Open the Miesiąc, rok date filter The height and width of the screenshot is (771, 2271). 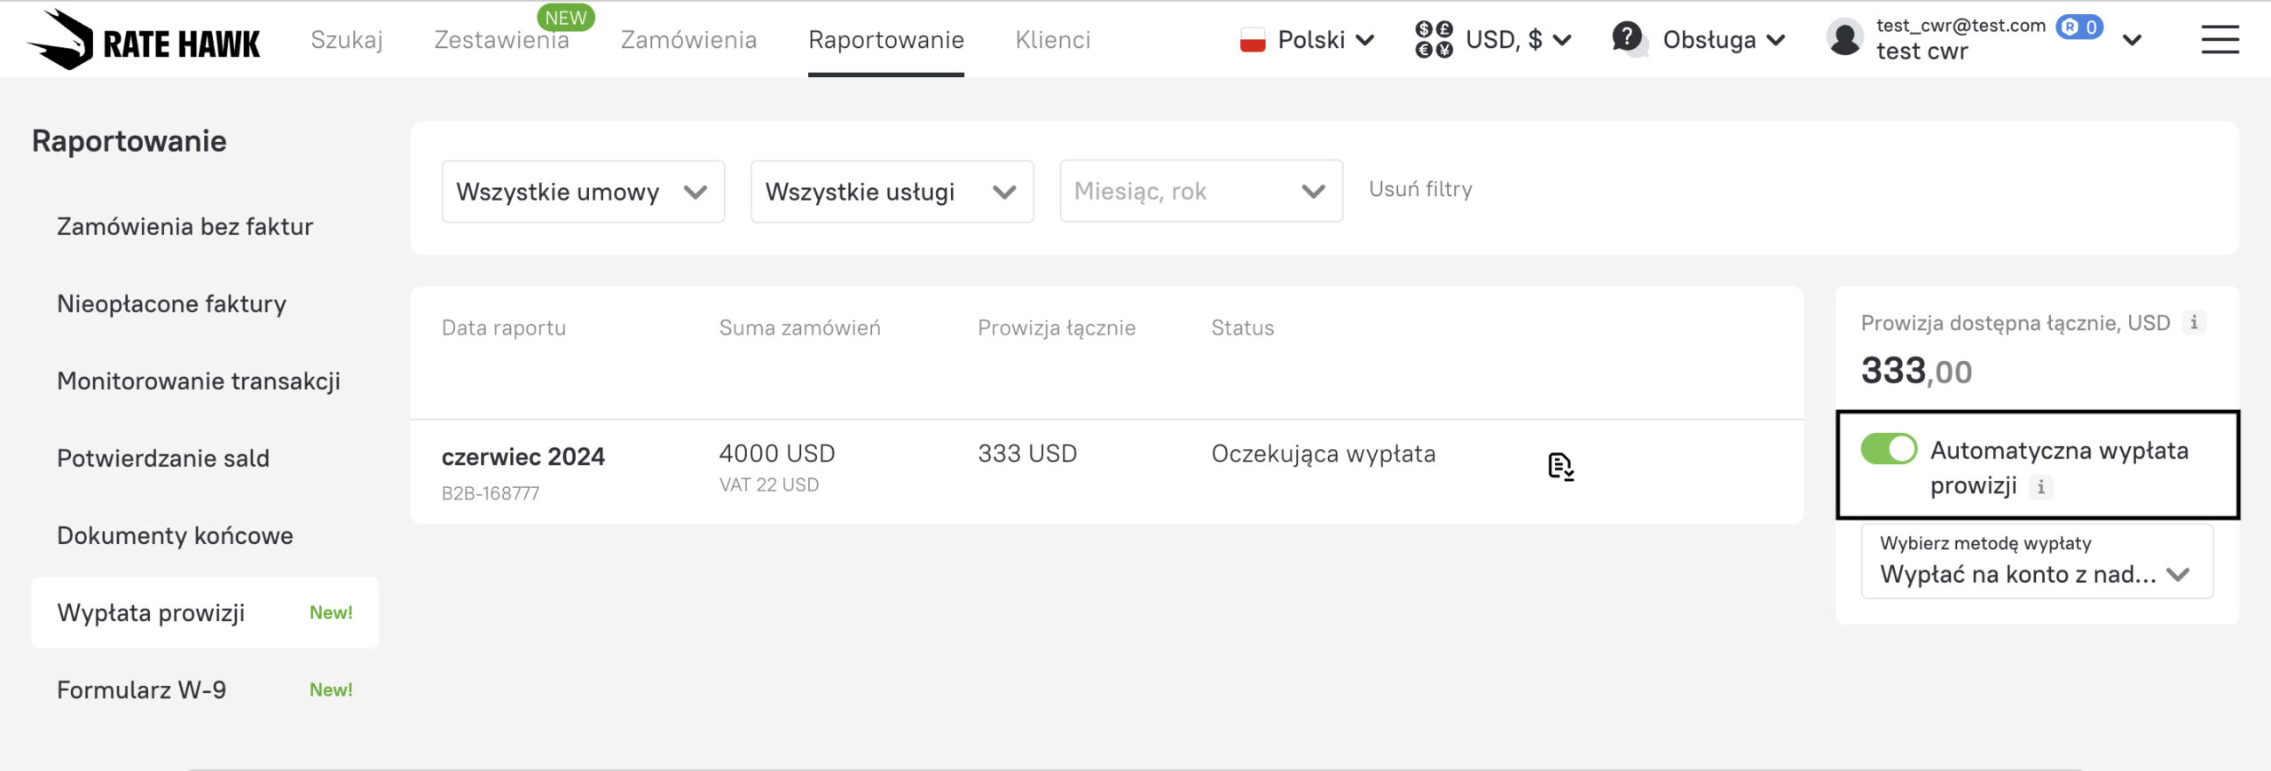pos(1200,192)
